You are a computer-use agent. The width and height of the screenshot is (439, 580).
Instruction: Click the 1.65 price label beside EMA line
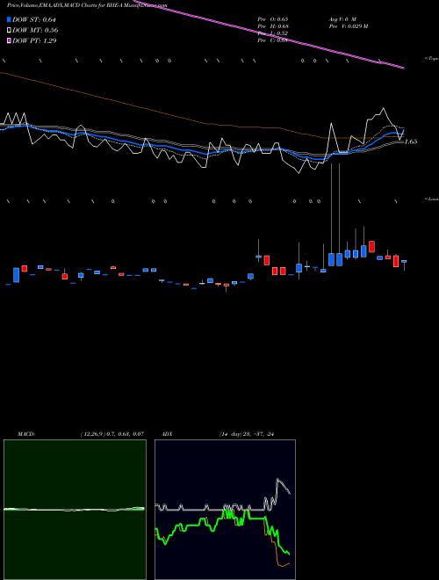pyautogui.click(x=411, y=141)
